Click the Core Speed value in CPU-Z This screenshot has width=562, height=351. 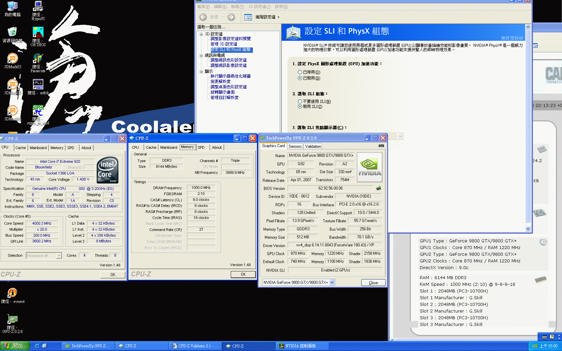pyautogui.click(x=42, y=223)
